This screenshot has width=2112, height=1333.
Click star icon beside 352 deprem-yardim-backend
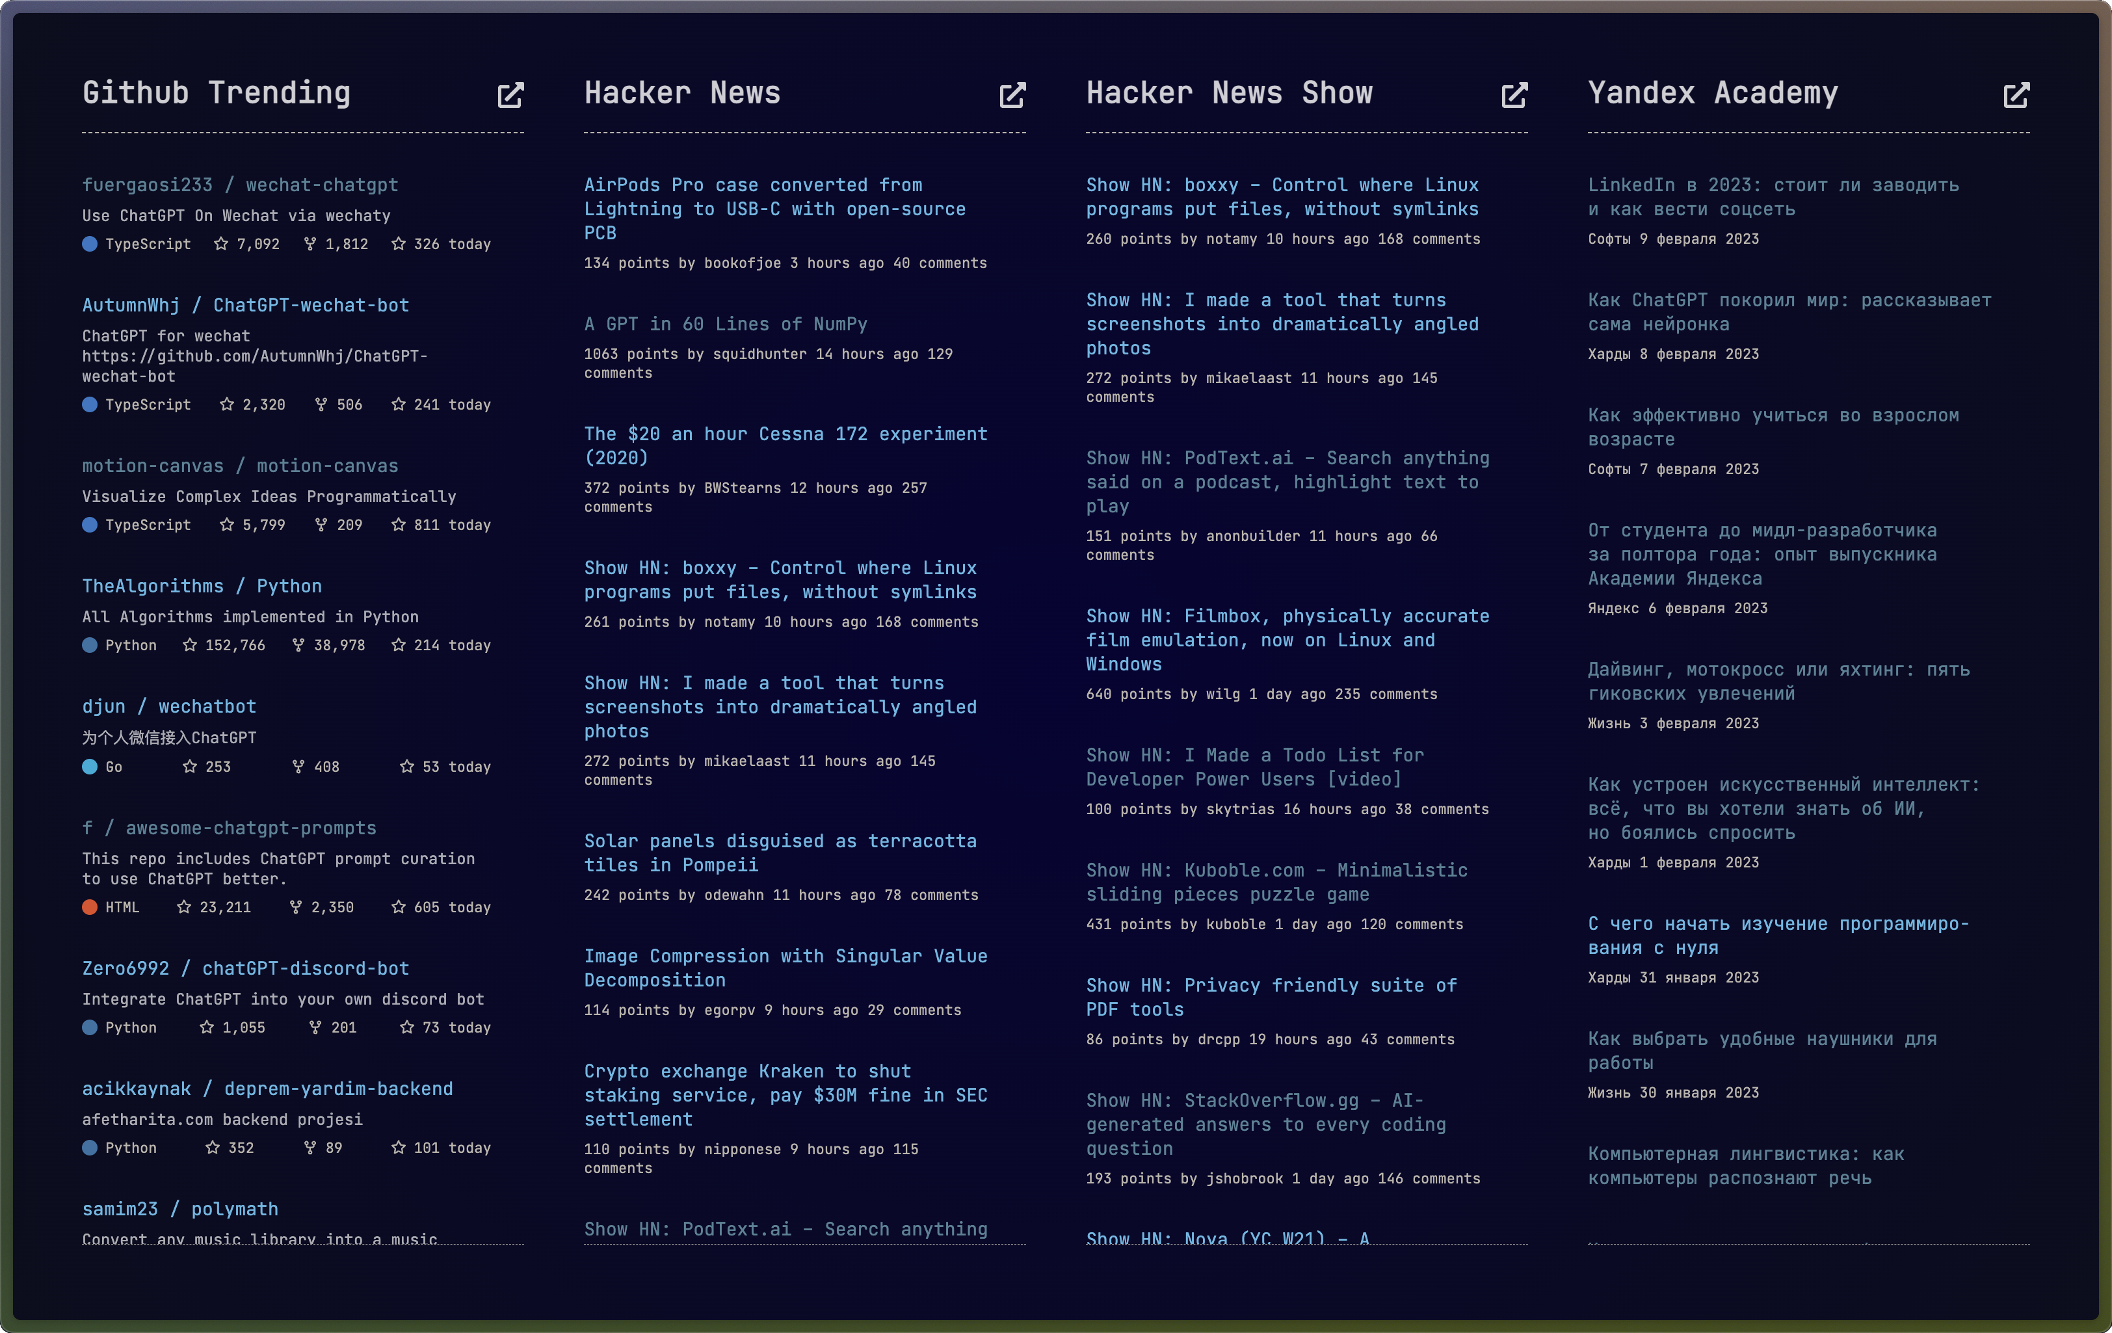212,1147
